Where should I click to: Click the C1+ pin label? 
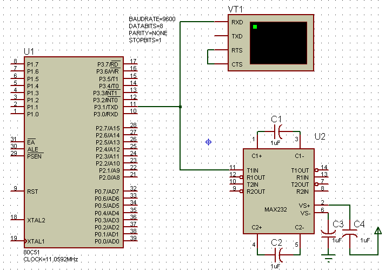(257, 156)
